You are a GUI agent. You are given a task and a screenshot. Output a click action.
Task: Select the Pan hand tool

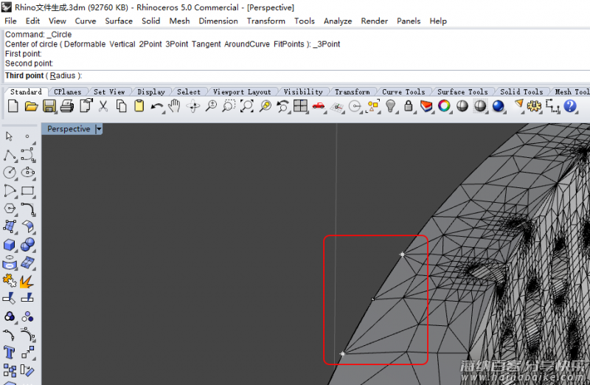pyautogui.click(x=174, y=106)
